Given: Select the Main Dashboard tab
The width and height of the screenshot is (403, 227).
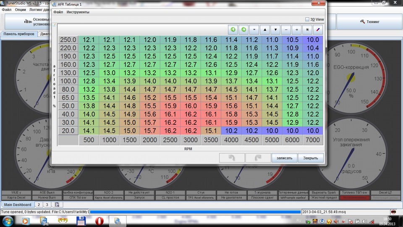Looking at the screenshot, I should coord(17,205).
